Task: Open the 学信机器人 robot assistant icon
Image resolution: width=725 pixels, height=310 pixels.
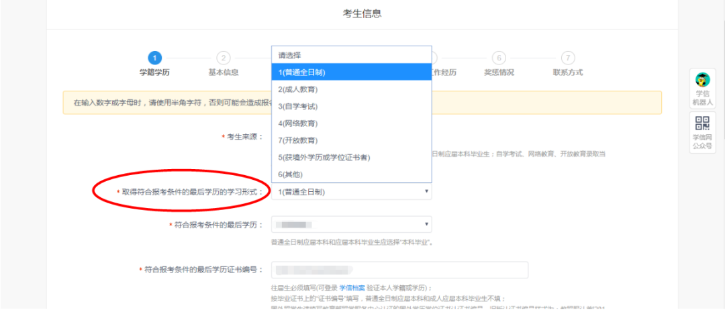Action: click(702, 81)
